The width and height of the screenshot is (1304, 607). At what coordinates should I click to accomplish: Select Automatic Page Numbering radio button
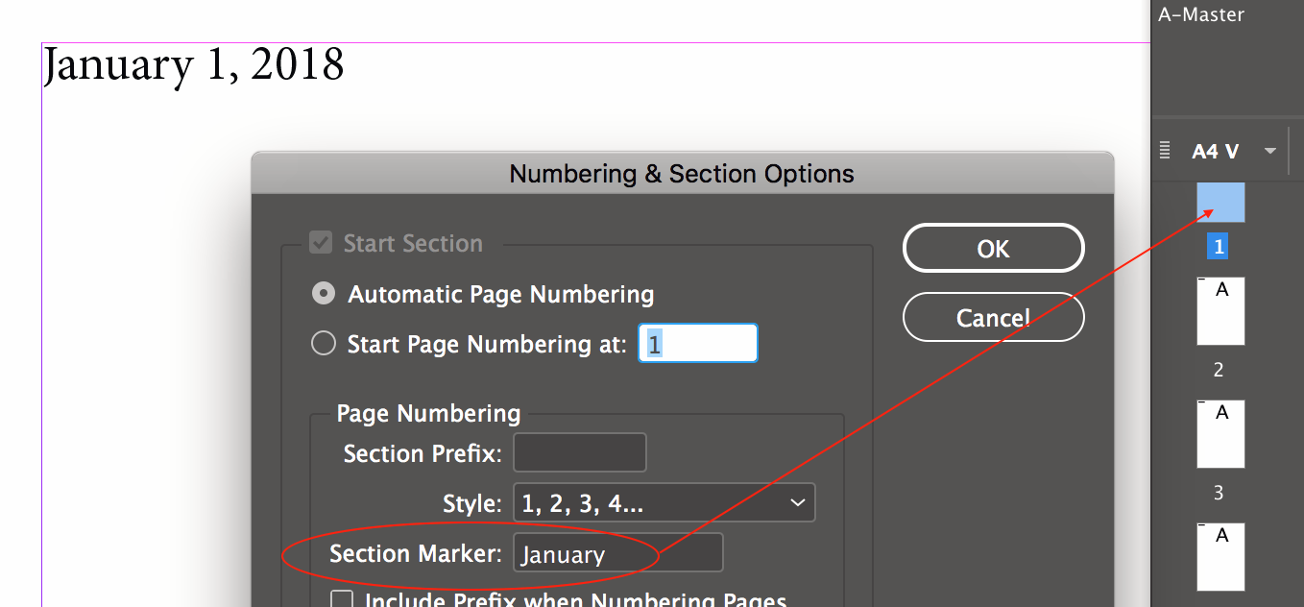coord(324,295)
